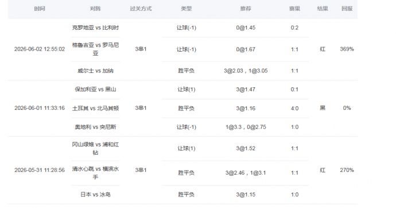Click score 1:1 for 格鲁吉亚 vs 罗马尼亚
The height and width of the screenshot is (208, 396).
point(294,49)
